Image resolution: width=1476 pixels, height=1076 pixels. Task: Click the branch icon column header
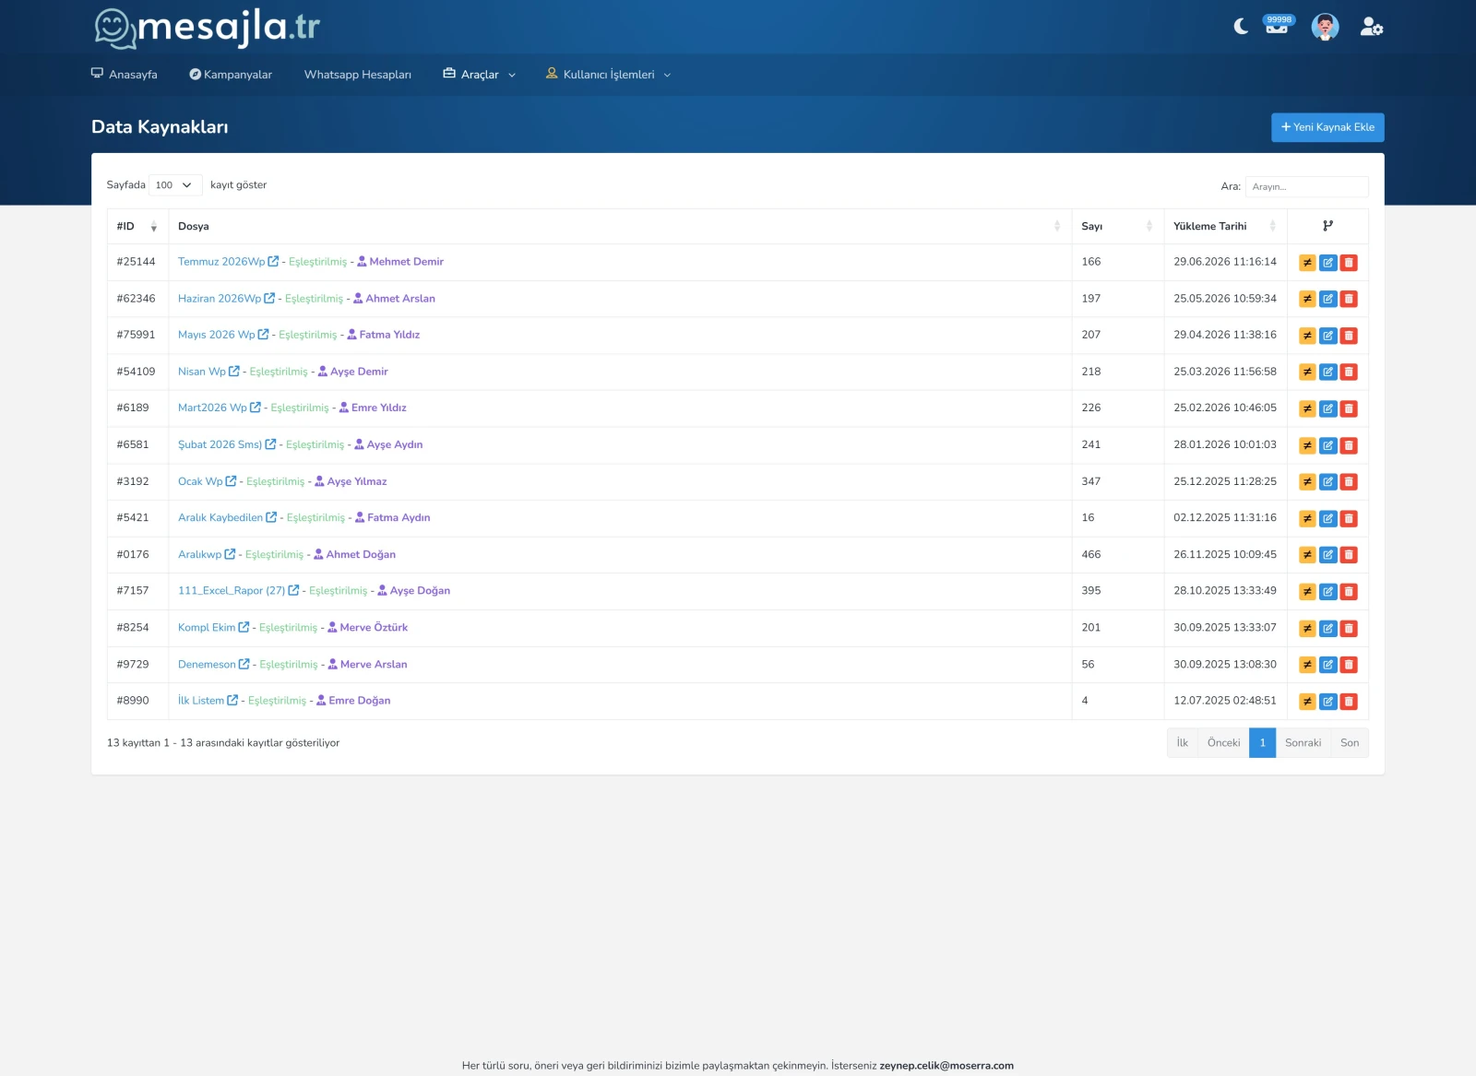point(1327,226)
